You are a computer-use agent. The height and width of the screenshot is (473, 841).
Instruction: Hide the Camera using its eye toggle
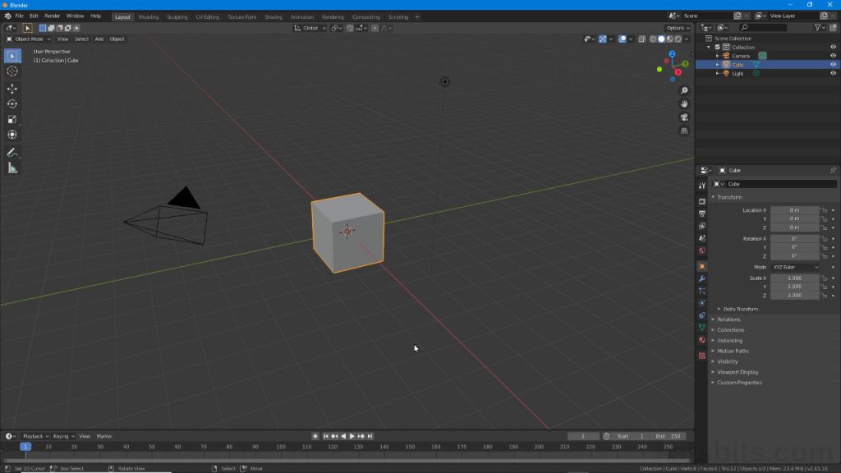coord(833,56)
